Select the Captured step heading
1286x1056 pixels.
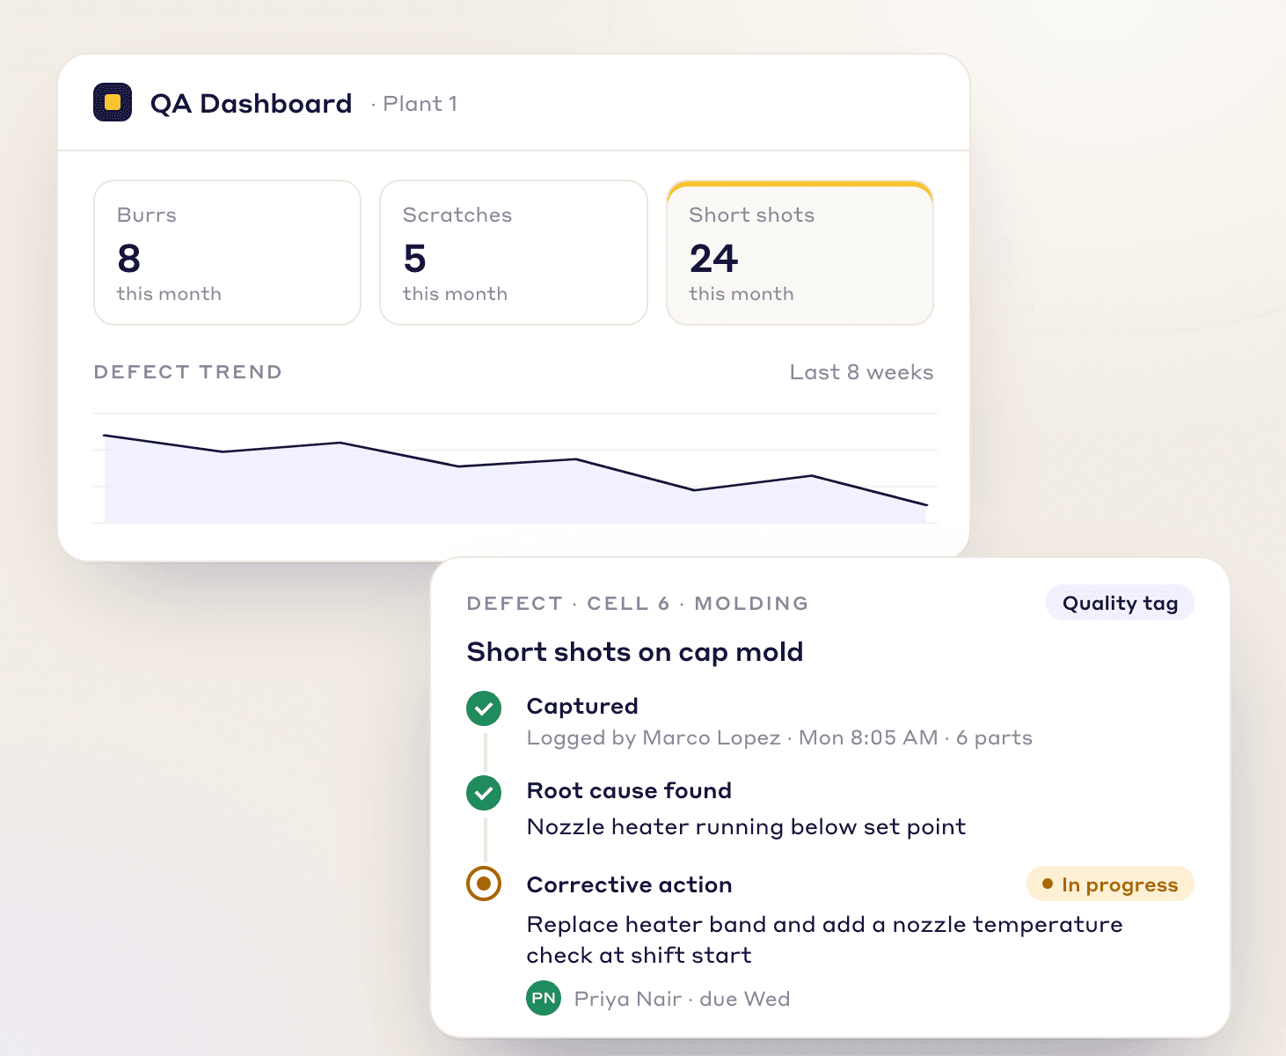click(582, 706)
